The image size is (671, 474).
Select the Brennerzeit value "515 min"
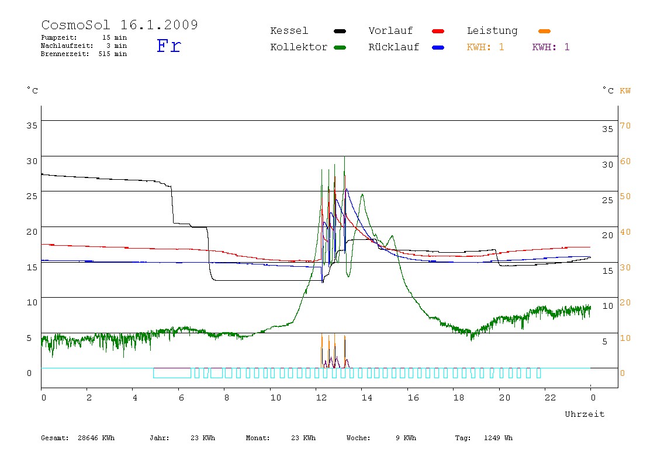[x=113, y=54]
